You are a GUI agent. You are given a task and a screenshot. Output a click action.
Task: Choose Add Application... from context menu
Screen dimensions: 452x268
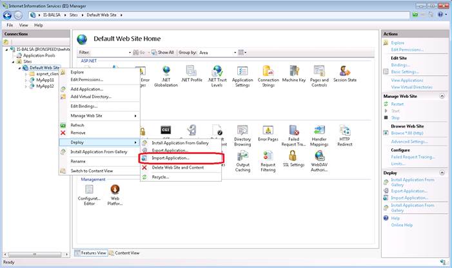pos(99,90)
